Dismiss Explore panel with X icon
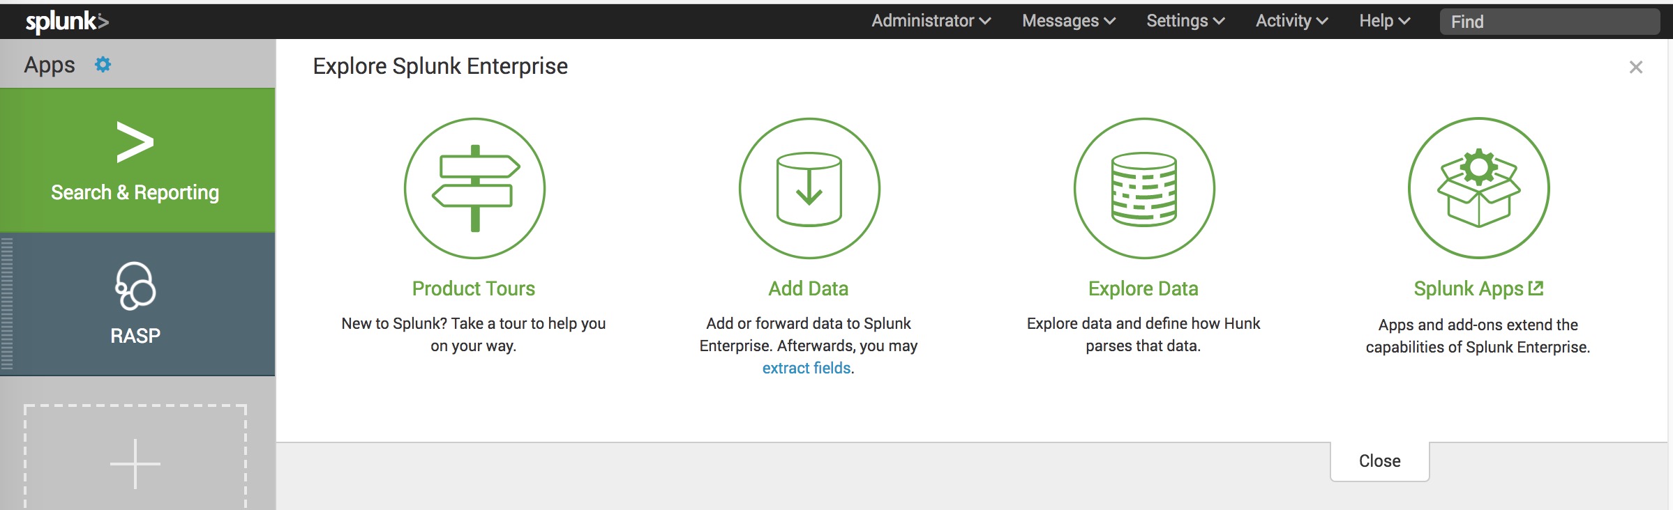This screenshot has height=510, width=1673. [1635, 68]
